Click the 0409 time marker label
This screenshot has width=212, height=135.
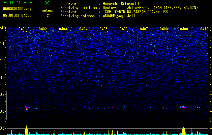click(184, 29)
